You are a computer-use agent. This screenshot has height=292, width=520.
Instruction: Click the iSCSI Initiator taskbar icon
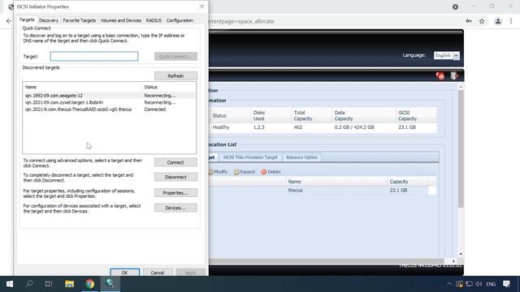click(110, 284)
